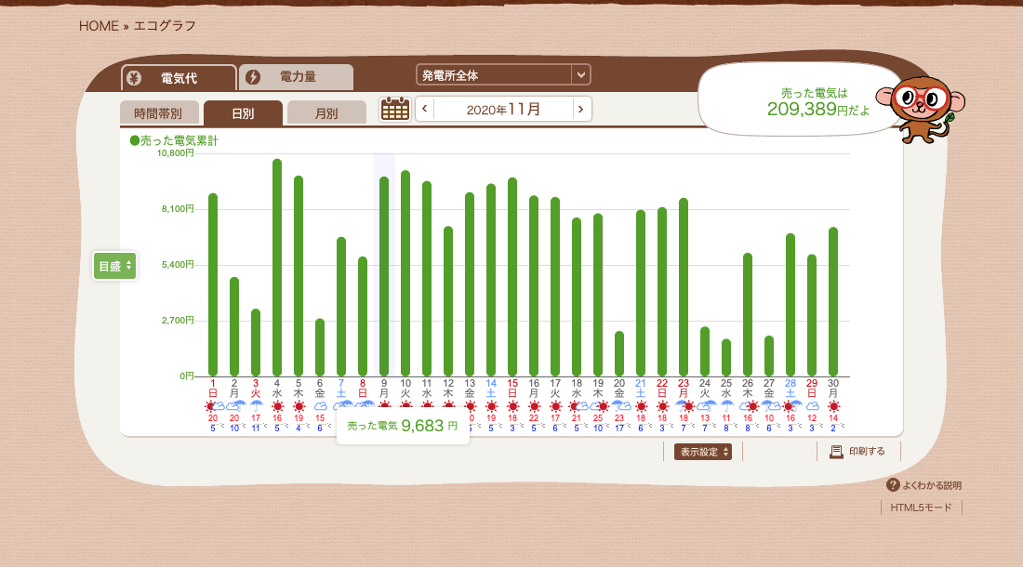Expand the 発電所全体 plant dropdown
This screenshot has height=567, width=1023.
[580, 74]
